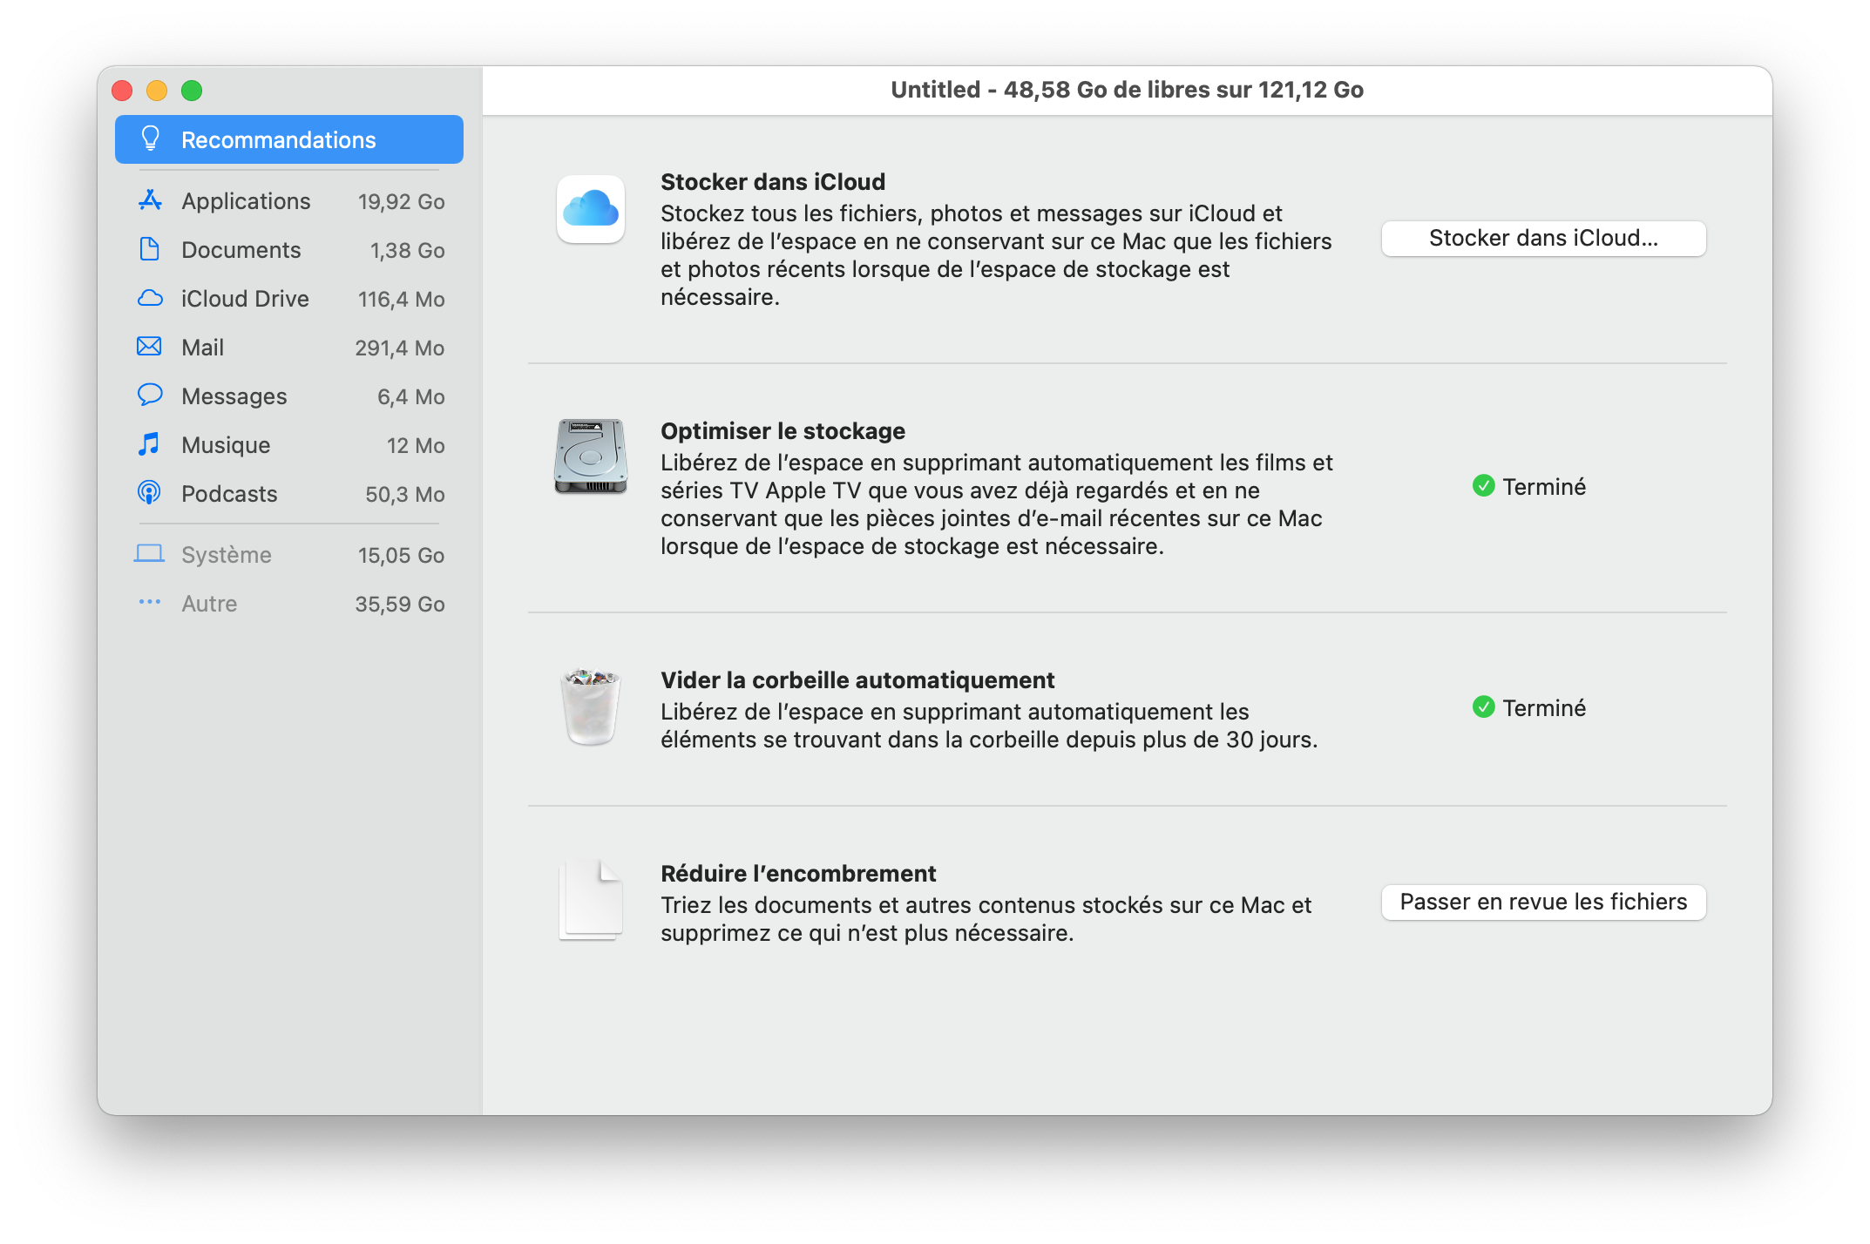Select Système in the sidebar

[227, 555]
